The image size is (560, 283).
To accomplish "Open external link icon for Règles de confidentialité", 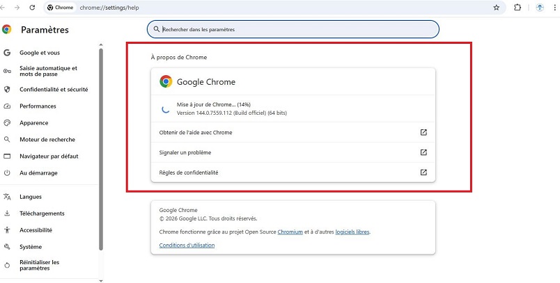I will (x=423, y=172).
